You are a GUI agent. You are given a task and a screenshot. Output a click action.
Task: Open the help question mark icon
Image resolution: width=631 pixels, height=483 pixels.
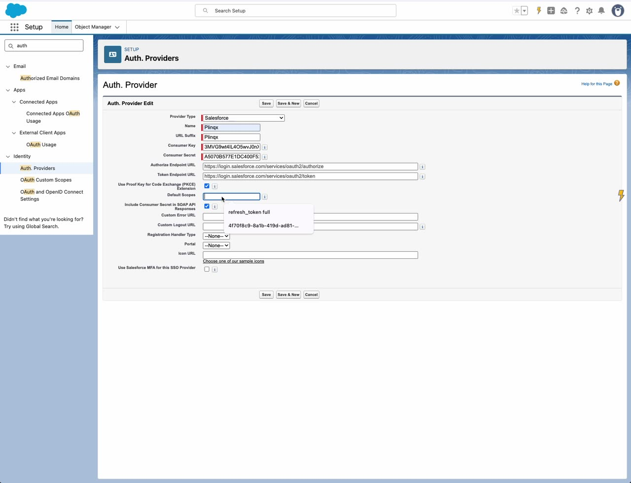click(577, 10)
